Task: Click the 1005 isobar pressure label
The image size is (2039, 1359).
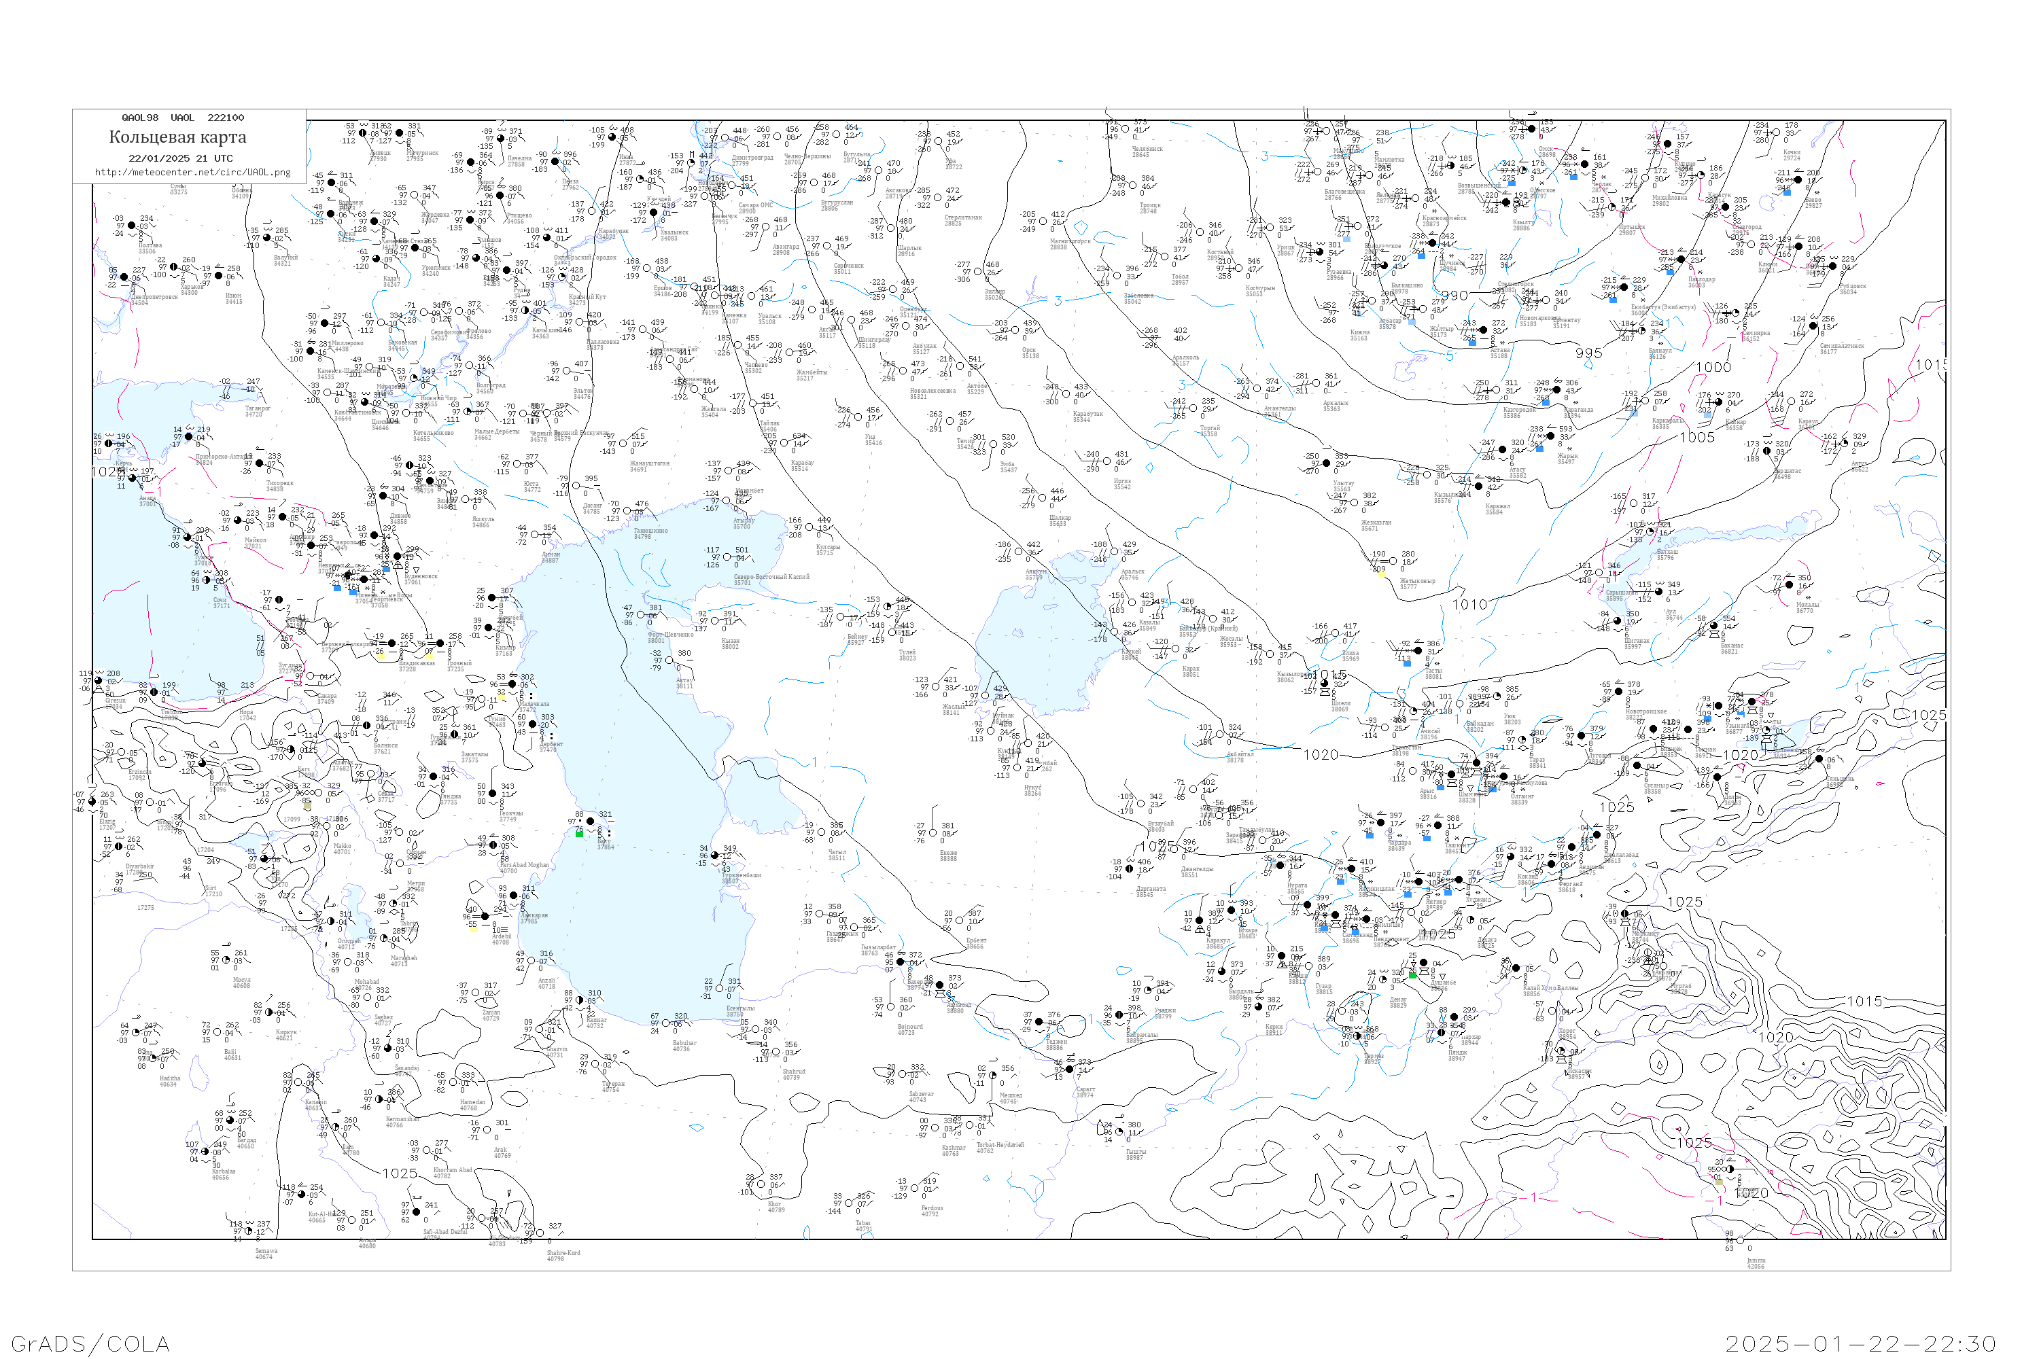Action: pyautogui.click(x=1696, y=437)
